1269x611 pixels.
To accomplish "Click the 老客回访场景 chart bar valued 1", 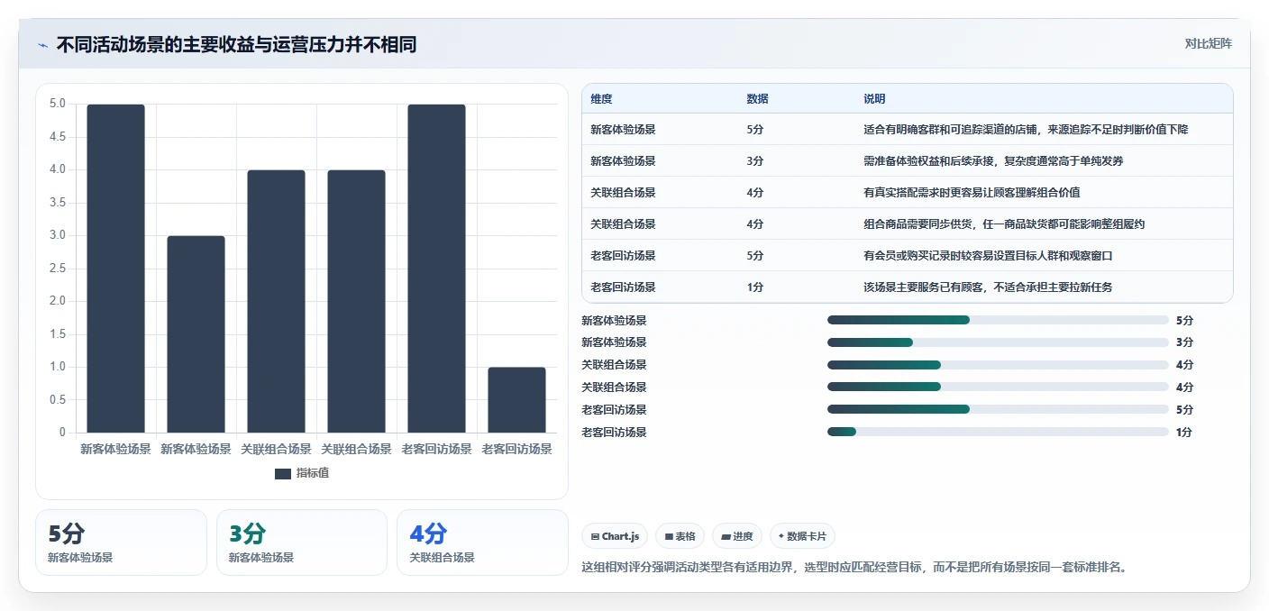I will (516, 400).
